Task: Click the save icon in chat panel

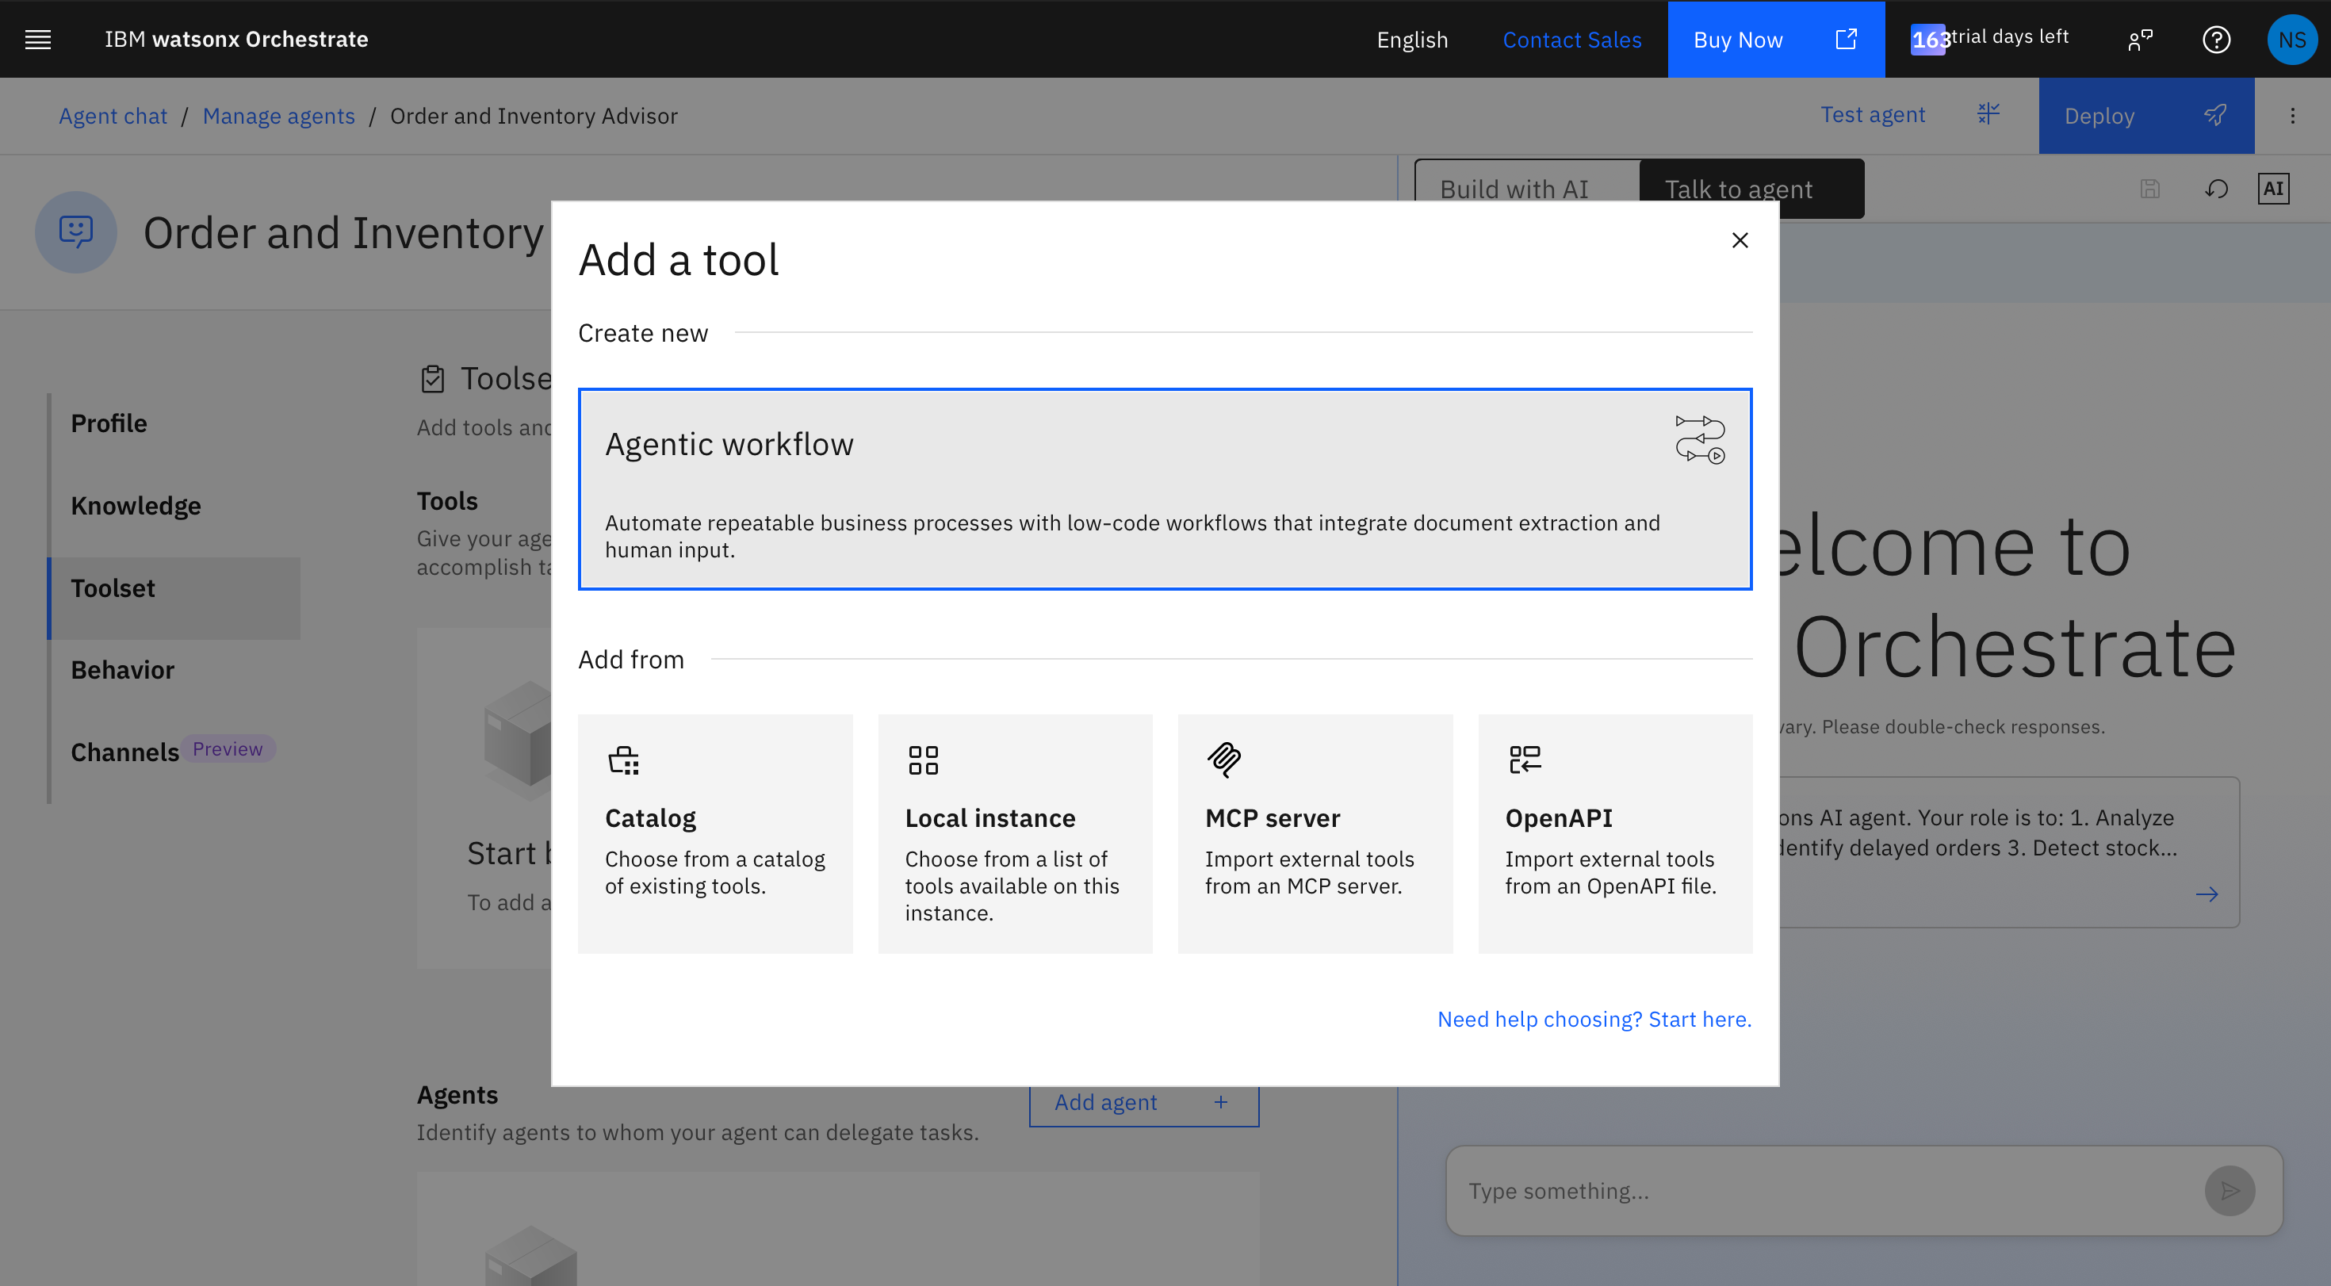Action: coord(2150,188)
